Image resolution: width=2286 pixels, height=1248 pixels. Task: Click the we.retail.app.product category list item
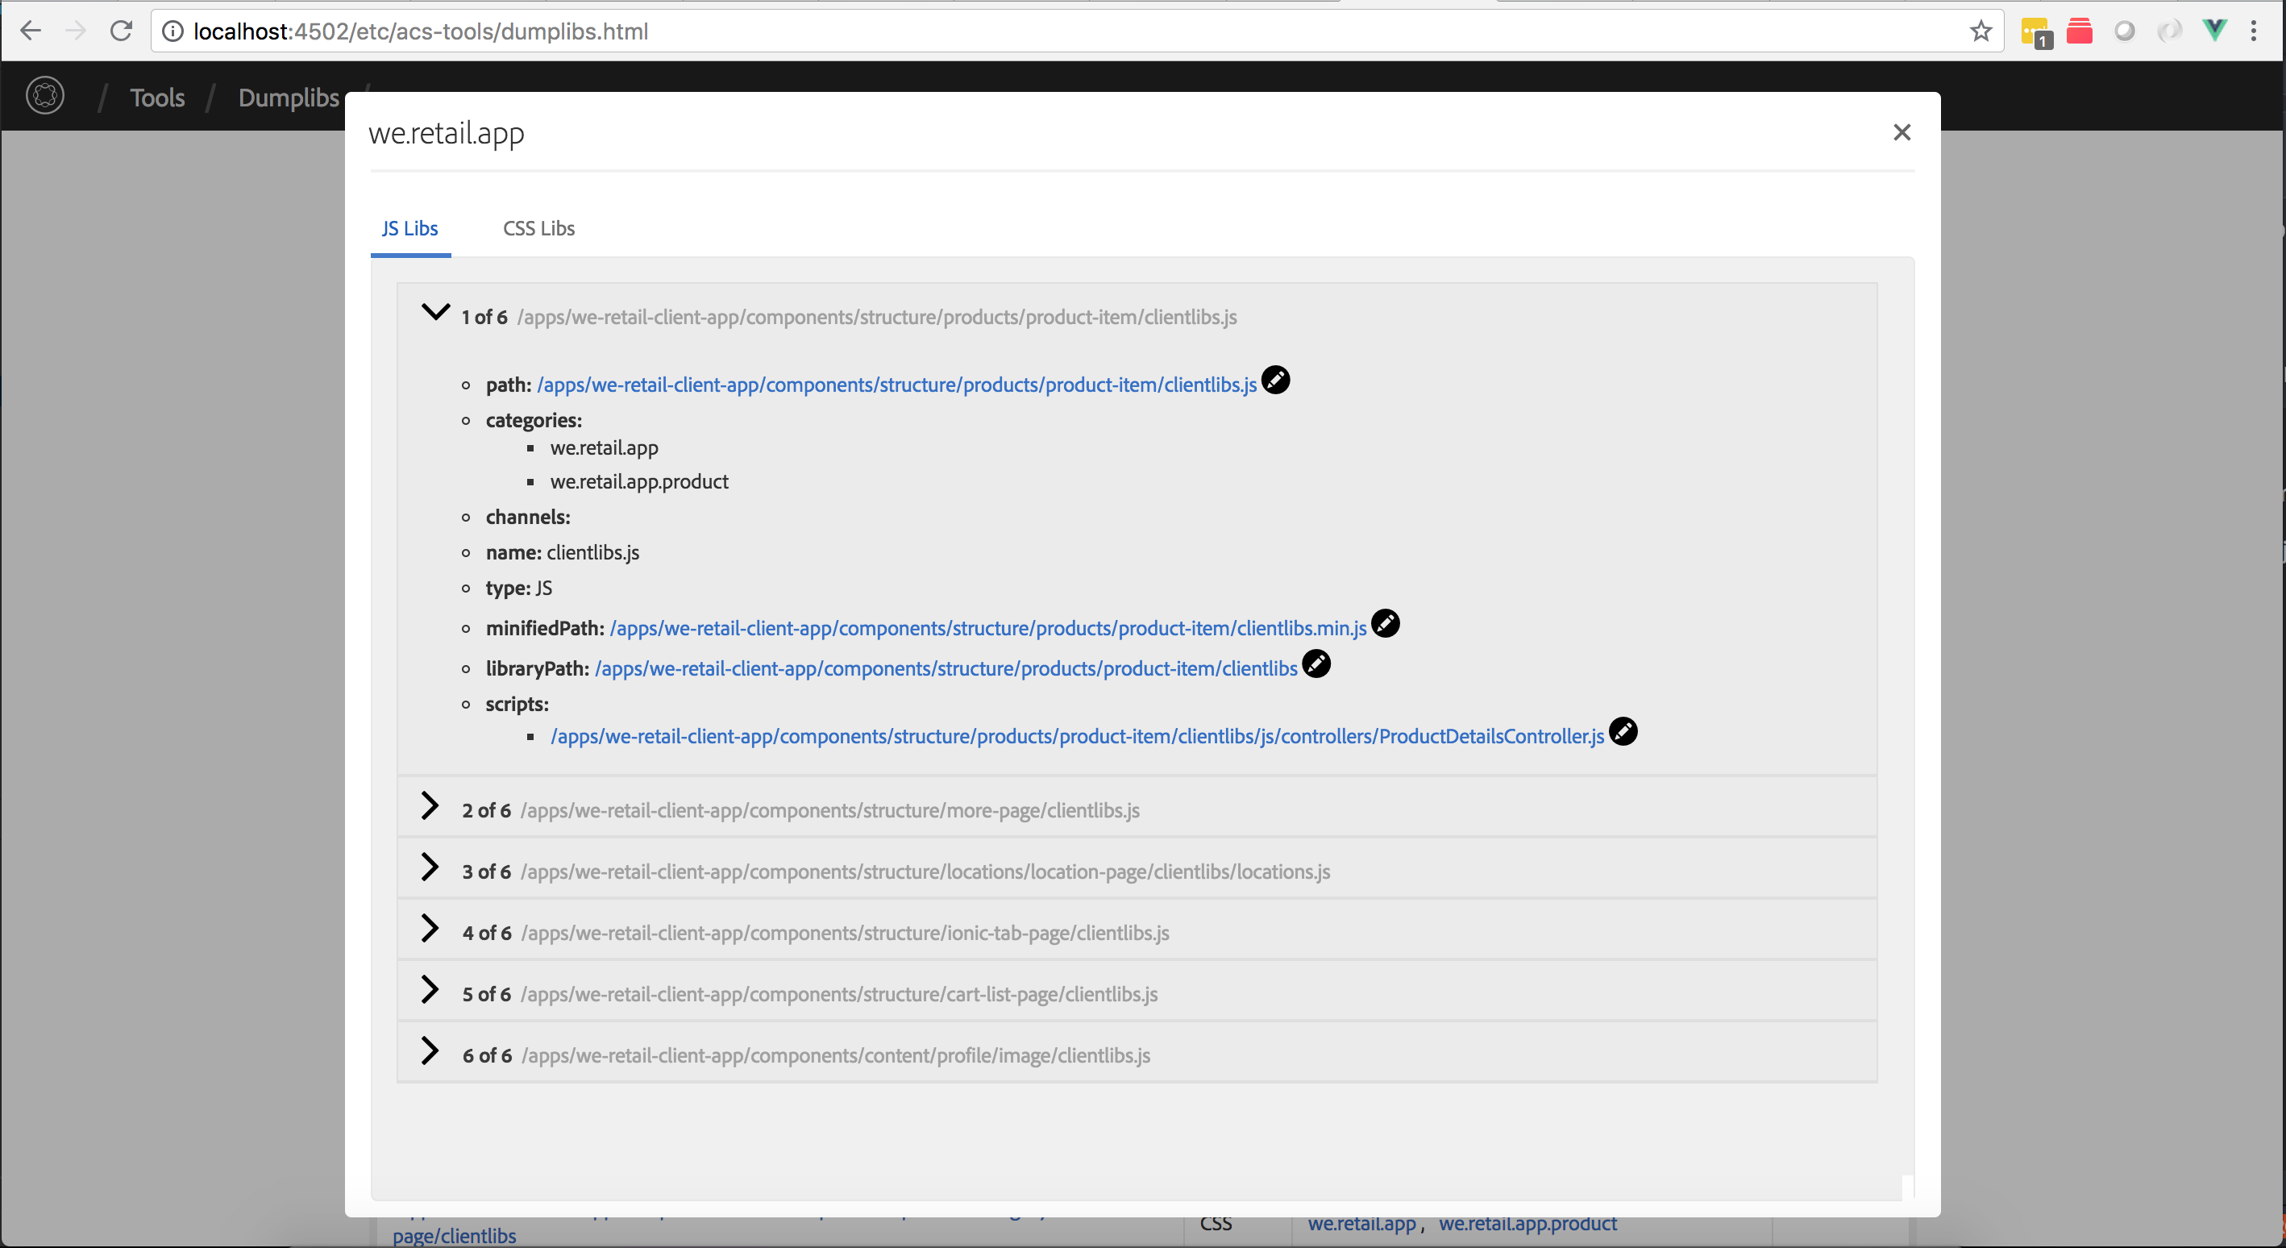point(639,482)
